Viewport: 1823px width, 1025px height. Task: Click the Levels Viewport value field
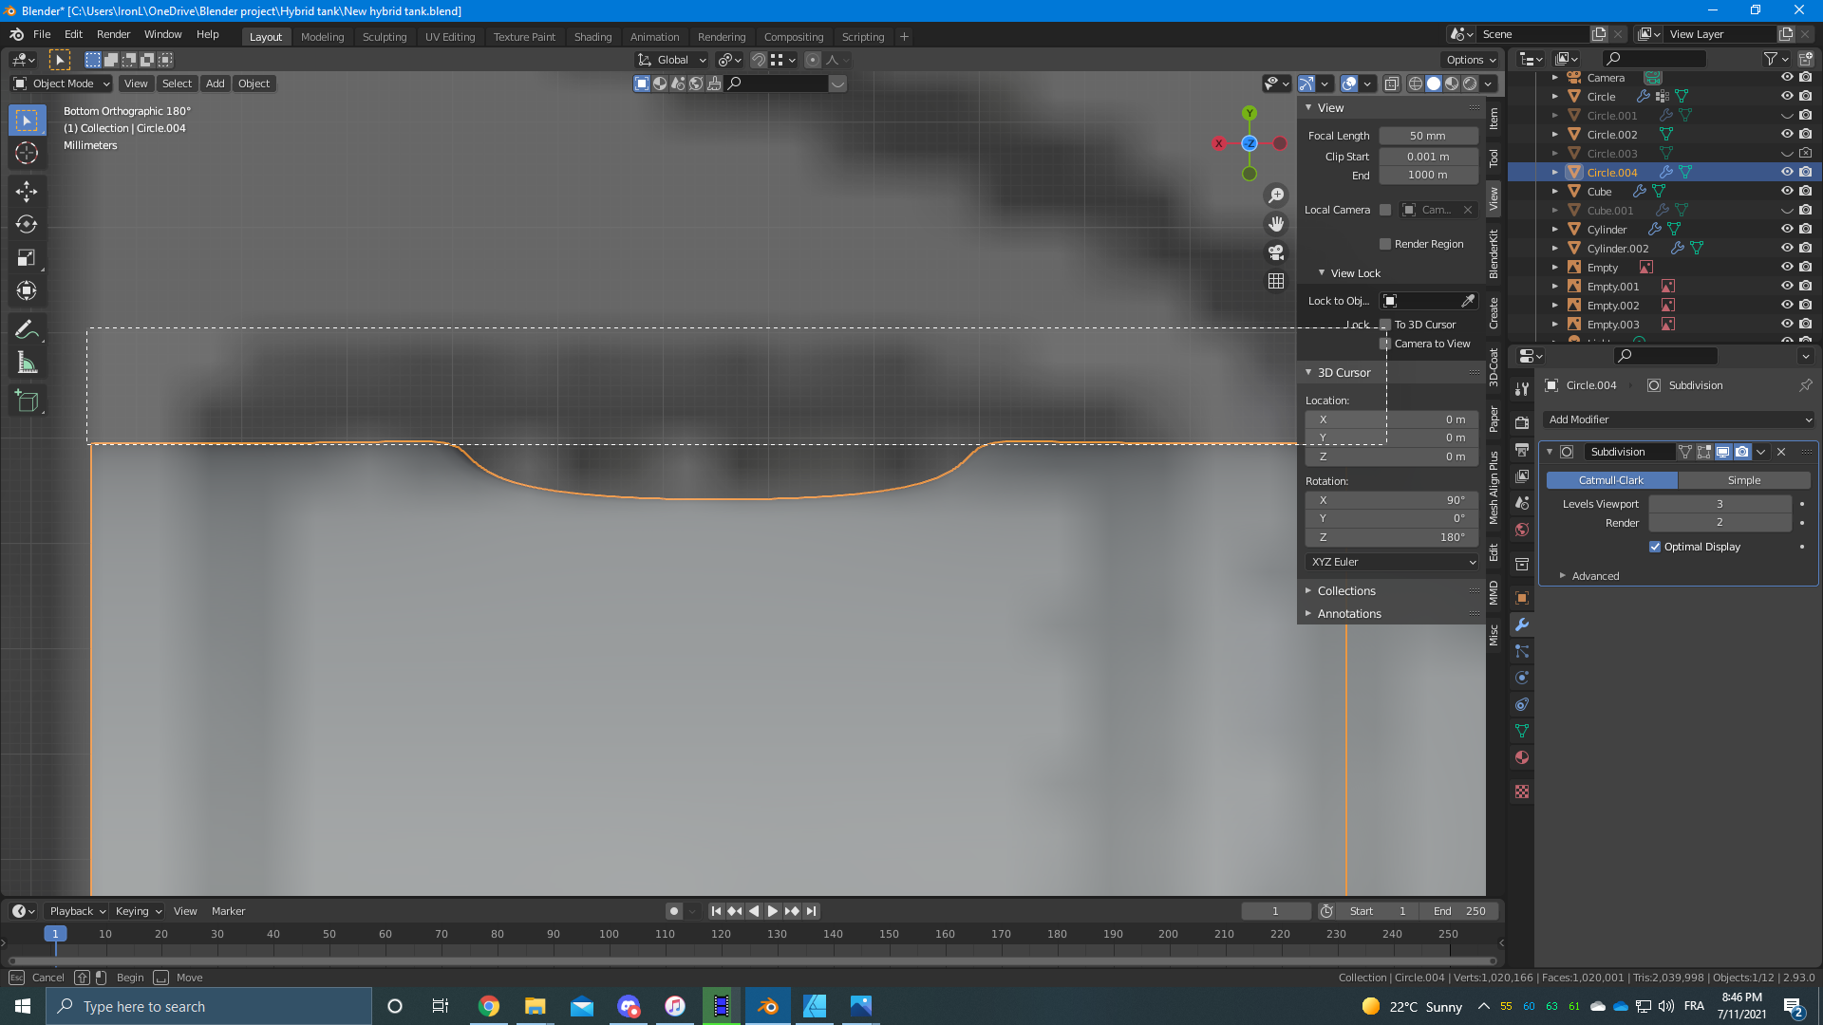click(1720, 504)
